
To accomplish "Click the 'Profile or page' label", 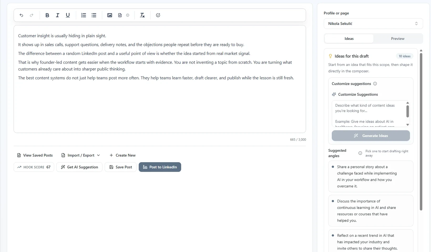I will (x=336, y=13).
